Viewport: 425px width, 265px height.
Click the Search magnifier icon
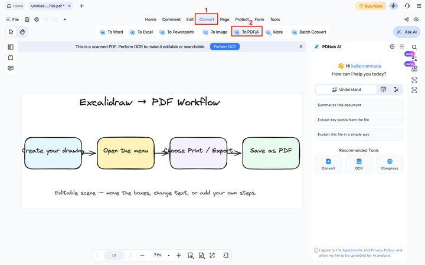pyautogui.click(x=414, y=47)
